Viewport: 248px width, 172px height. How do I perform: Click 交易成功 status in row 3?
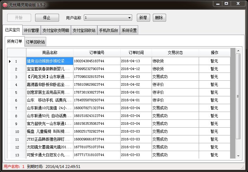coord(175,77)
